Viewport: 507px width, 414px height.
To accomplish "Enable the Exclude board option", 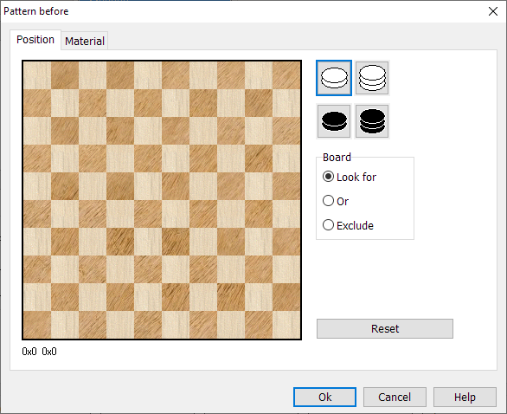I will coord(348,225).
